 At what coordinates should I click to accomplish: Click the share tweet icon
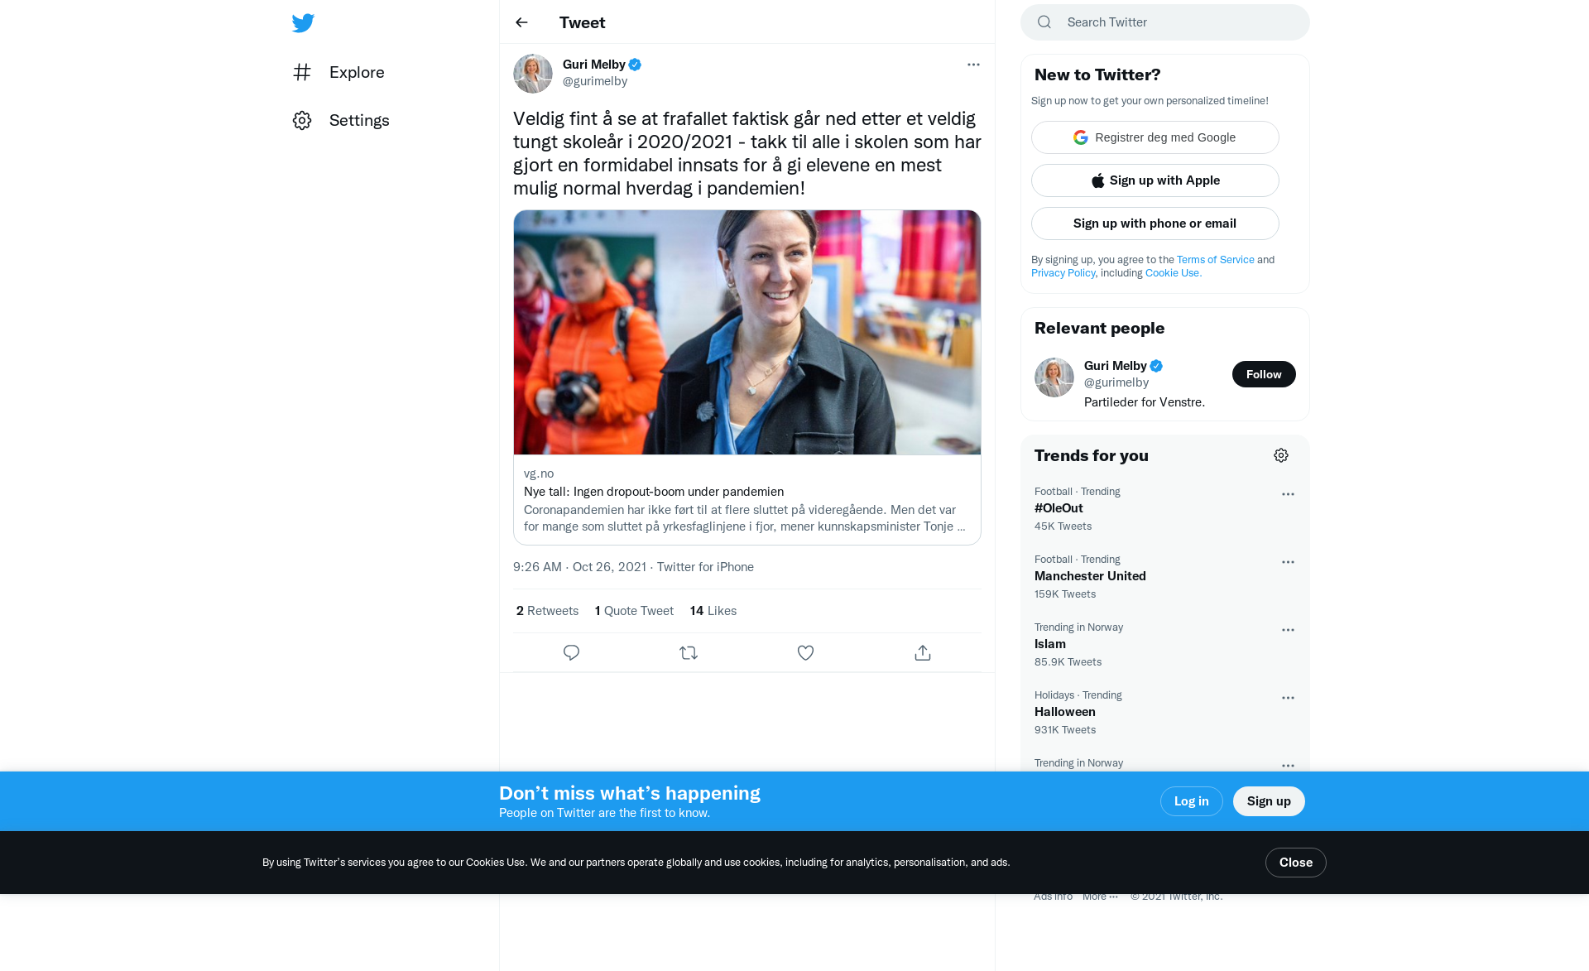922,652
